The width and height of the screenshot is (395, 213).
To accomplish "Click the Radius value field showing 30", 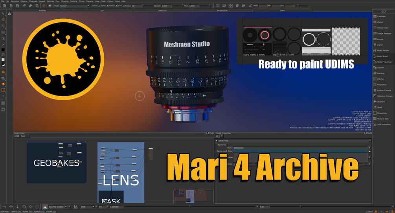I will point(137,6).
